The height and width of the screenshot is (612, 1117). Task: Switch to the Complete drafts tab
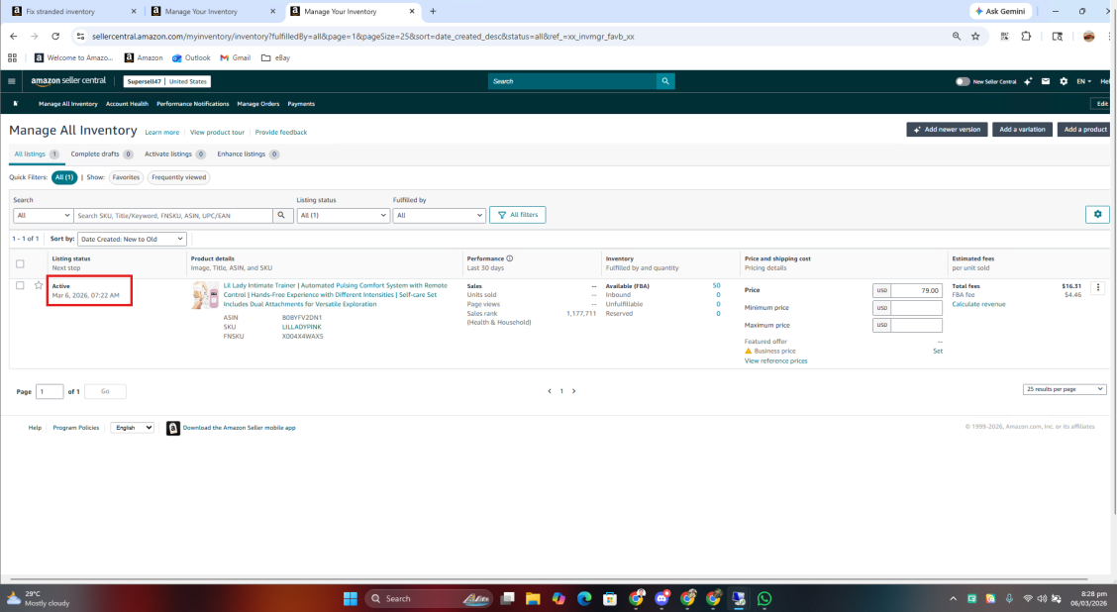102,153
